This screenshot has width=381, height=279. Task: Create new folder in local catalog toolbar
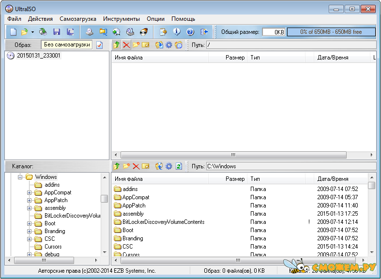pyautogui.click(x=126, y=166)
